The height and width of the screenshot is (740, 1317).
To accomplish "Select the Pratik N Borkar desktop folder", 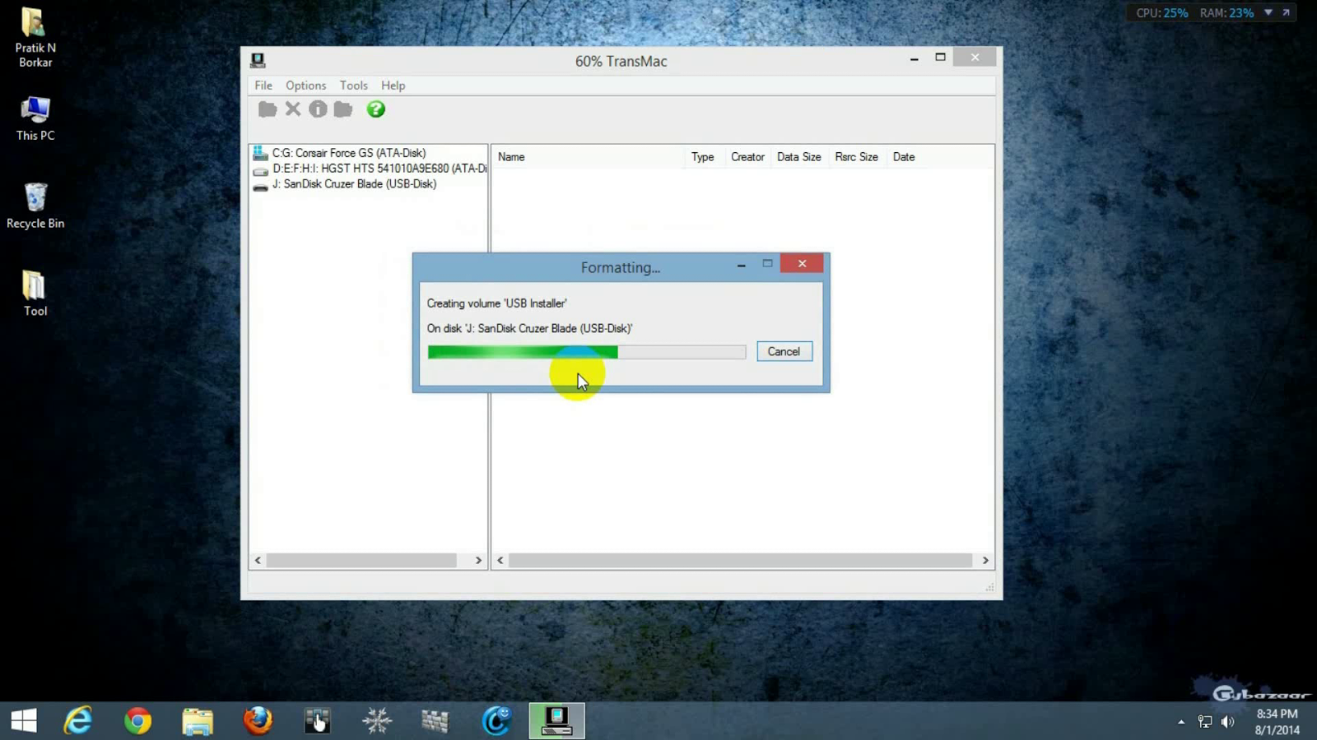I will click(x=35, y=38).
